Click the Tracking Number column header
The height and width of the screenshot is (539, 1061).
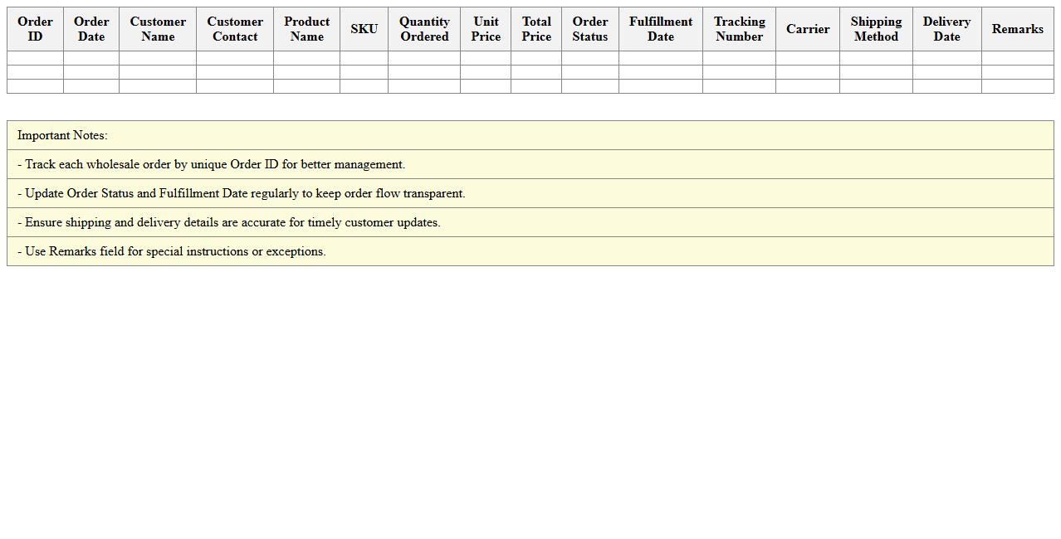[x=739, y=28]
